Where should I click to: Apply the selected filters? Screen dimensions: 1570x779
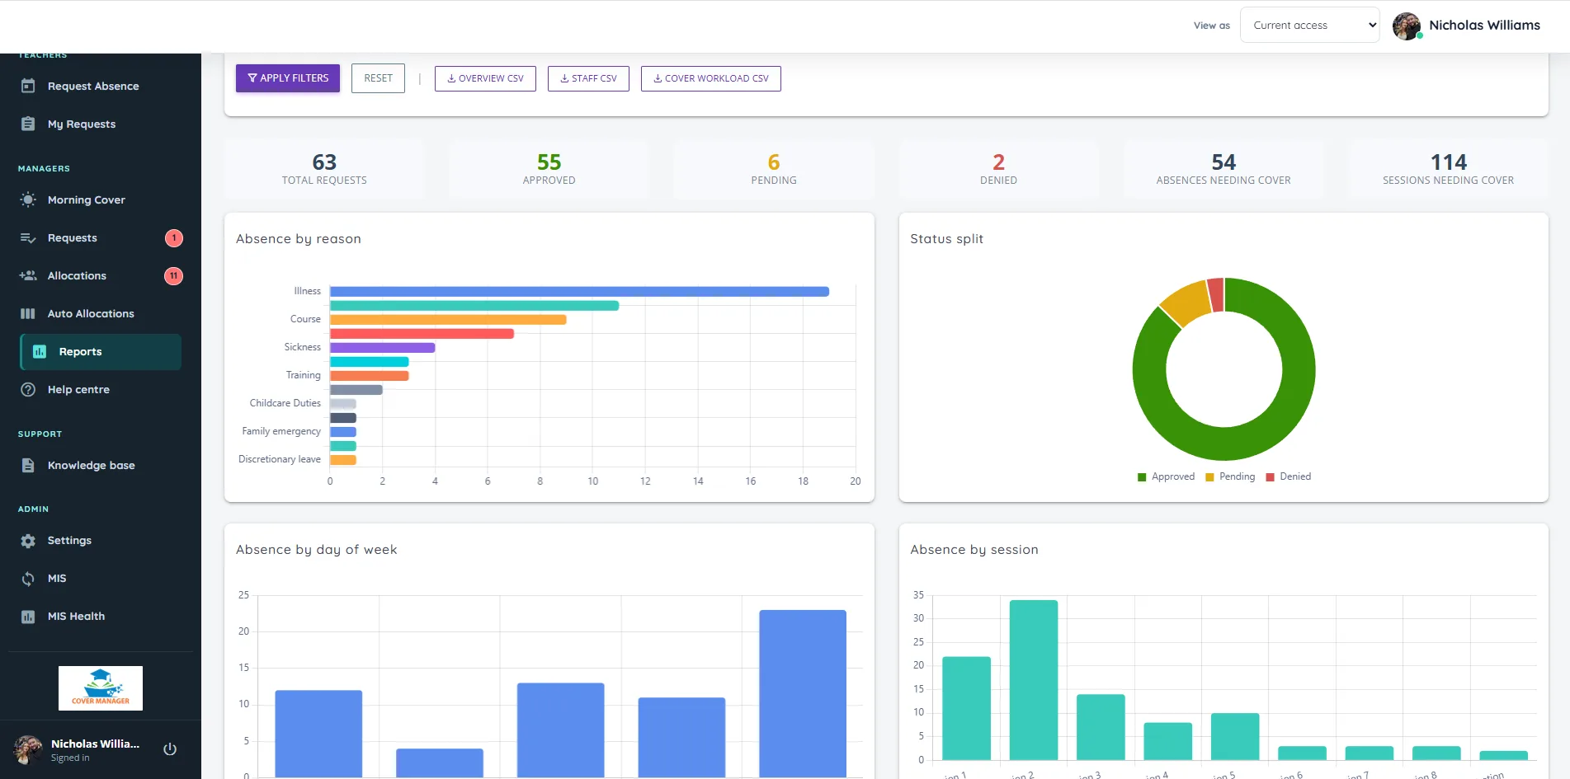pos(288,78)
